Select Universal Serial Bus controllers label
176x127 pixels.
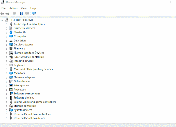pos(32,114)
